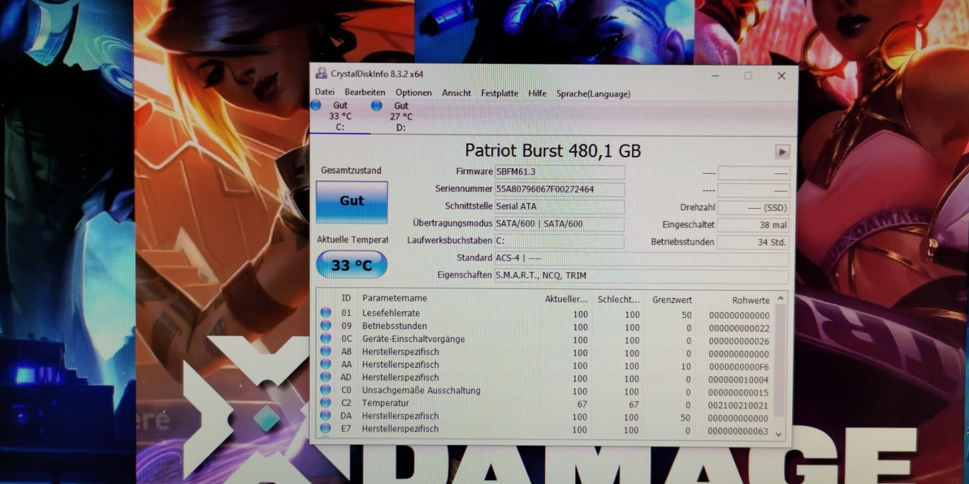The width and height of the screenshot is (969, 484).
Task: Click status icon of 09 Betriebsstunden row
Action: pos(326,325)
